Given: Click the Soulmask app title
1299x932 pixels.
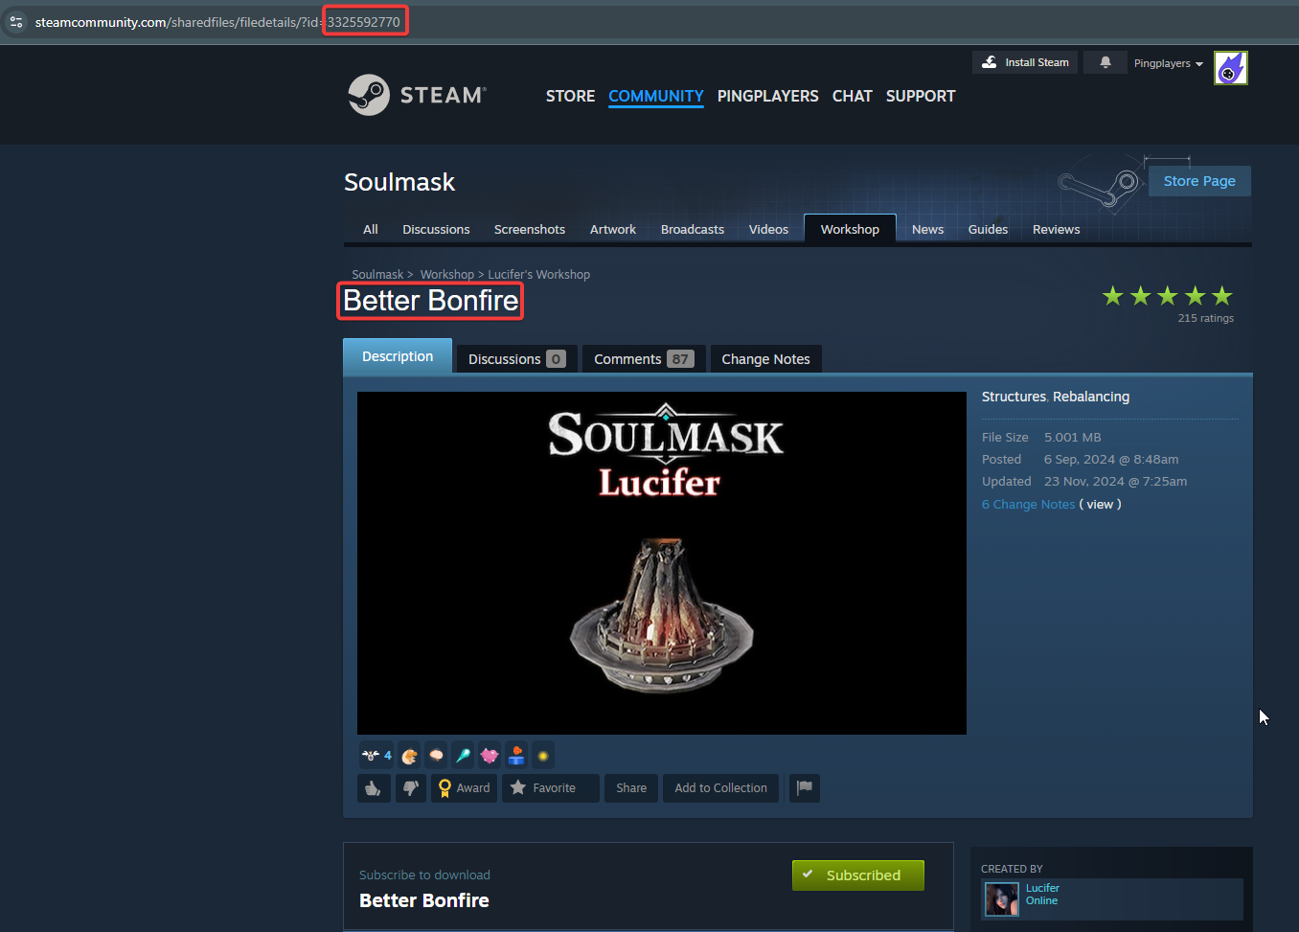Looking at the screenshot, I should click(399, 182).
